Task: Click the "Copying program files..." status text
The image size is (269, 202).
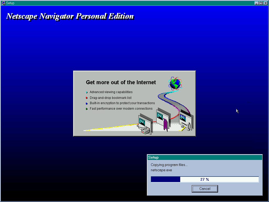Action: click(169, 165)
